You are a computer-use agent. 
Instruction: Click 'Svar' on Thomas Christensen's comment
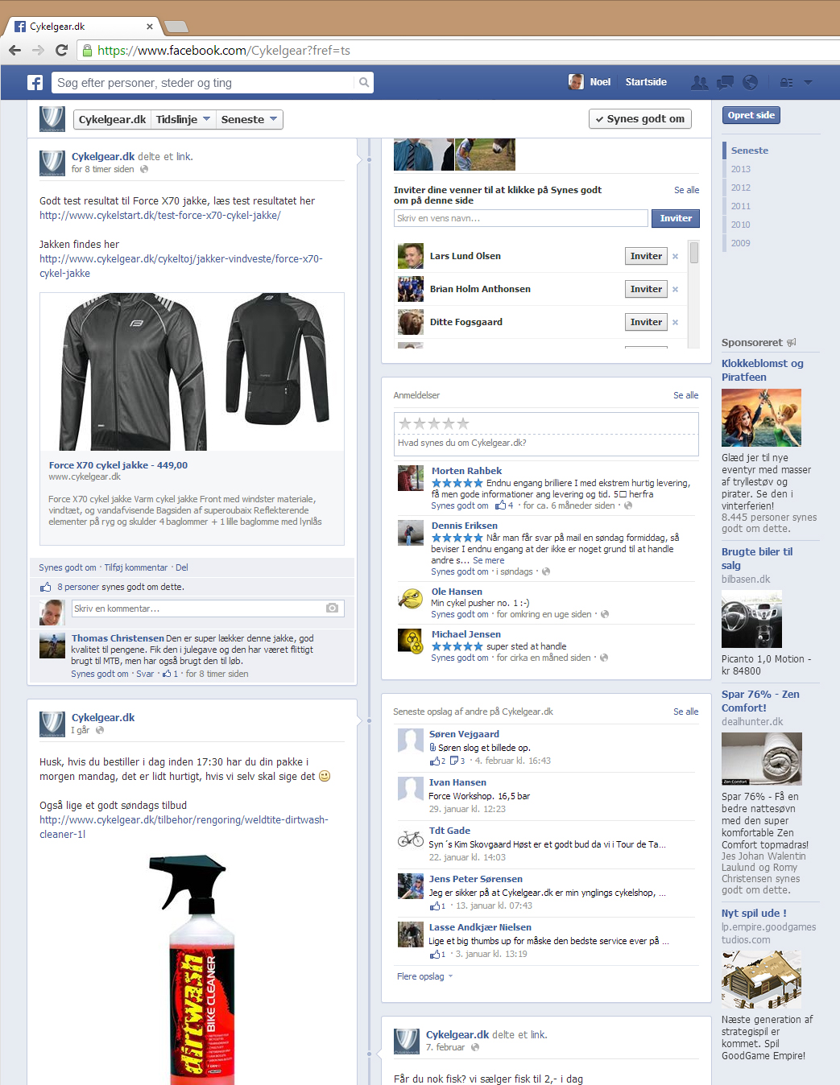tap(145, 674)
